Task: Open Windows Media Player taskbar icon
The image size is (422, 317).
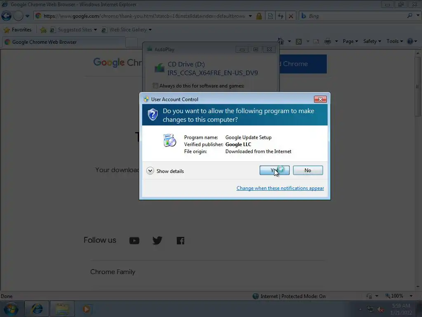Action: click(86, 309)
